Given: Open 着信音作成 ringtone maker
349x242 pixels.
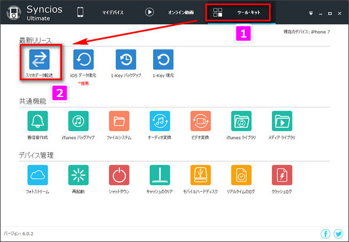Looking at the screenshot, I should pyautogui.click(x=38, y=121).
